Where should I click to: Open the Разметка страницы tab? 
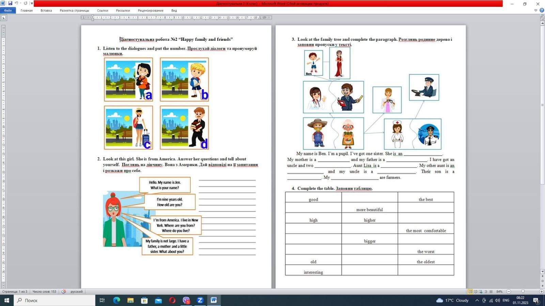[75, 11]
